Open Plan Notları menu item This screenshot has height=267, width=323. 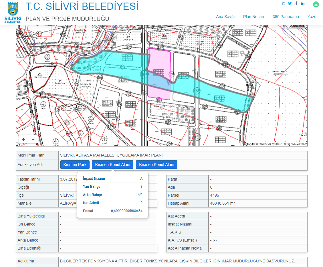(x=253, y=17)
